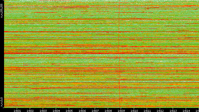The image size is (199, 112).
Task: Click the 14:07 time axis label
Action: point(95,111)
